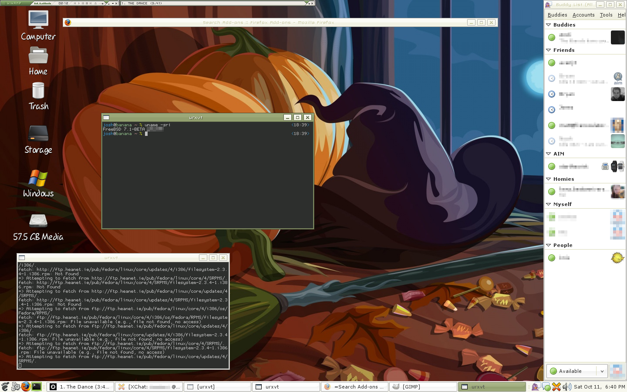Launch Firefox from the panel launcher

[x=26, y=386]
